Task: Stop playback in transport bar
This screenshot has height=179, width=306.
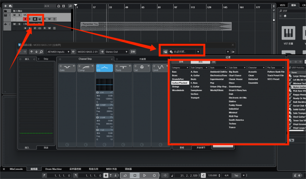Action: [x=135, y=175]
